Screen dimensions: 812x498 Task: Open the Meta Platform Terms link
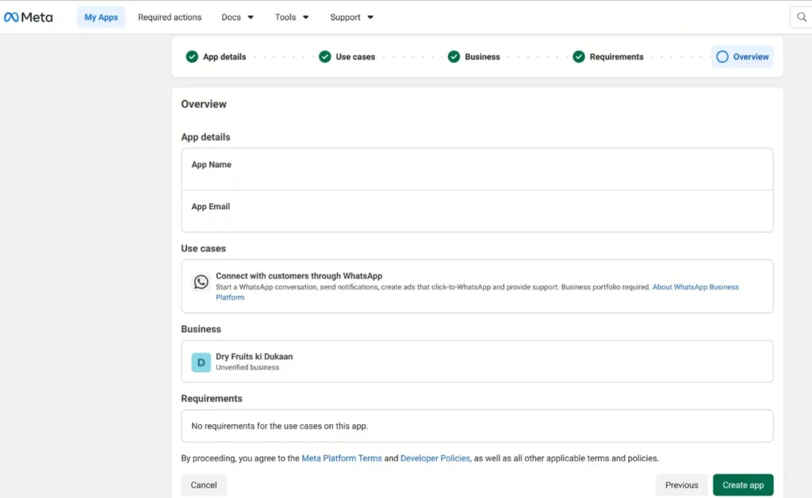tap(342, 458)
